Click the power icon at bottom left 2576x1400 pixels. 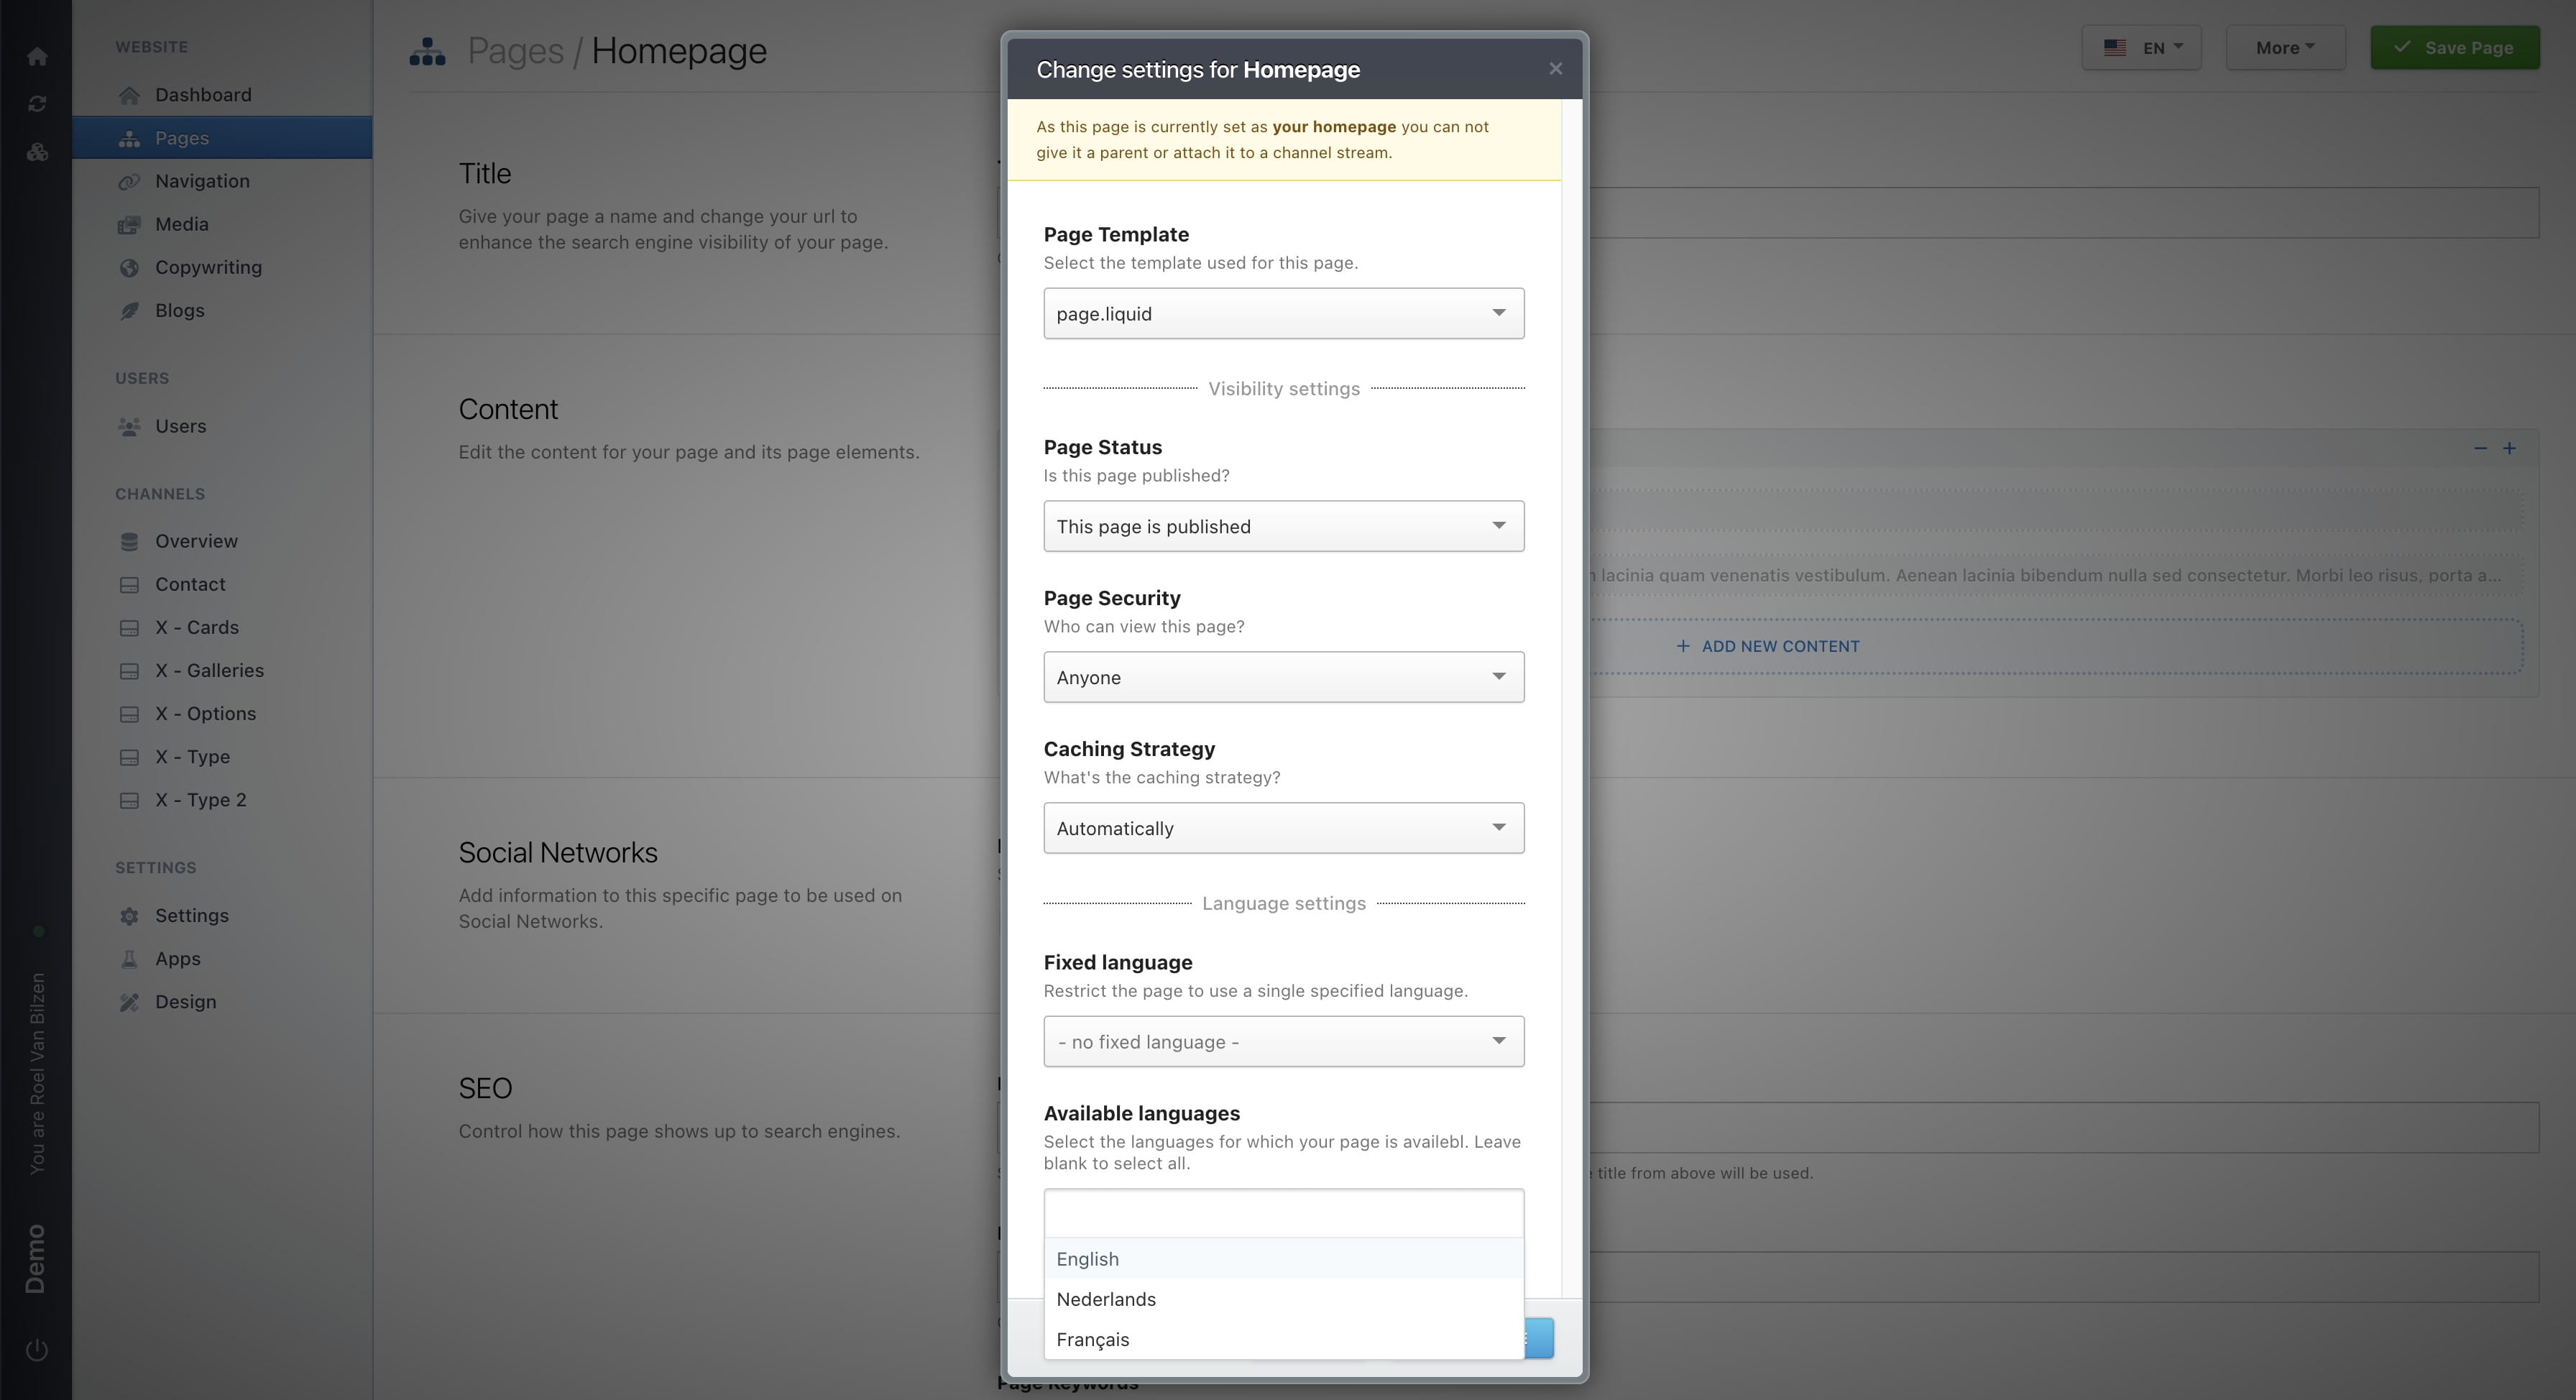click(x=37, y=1348)
